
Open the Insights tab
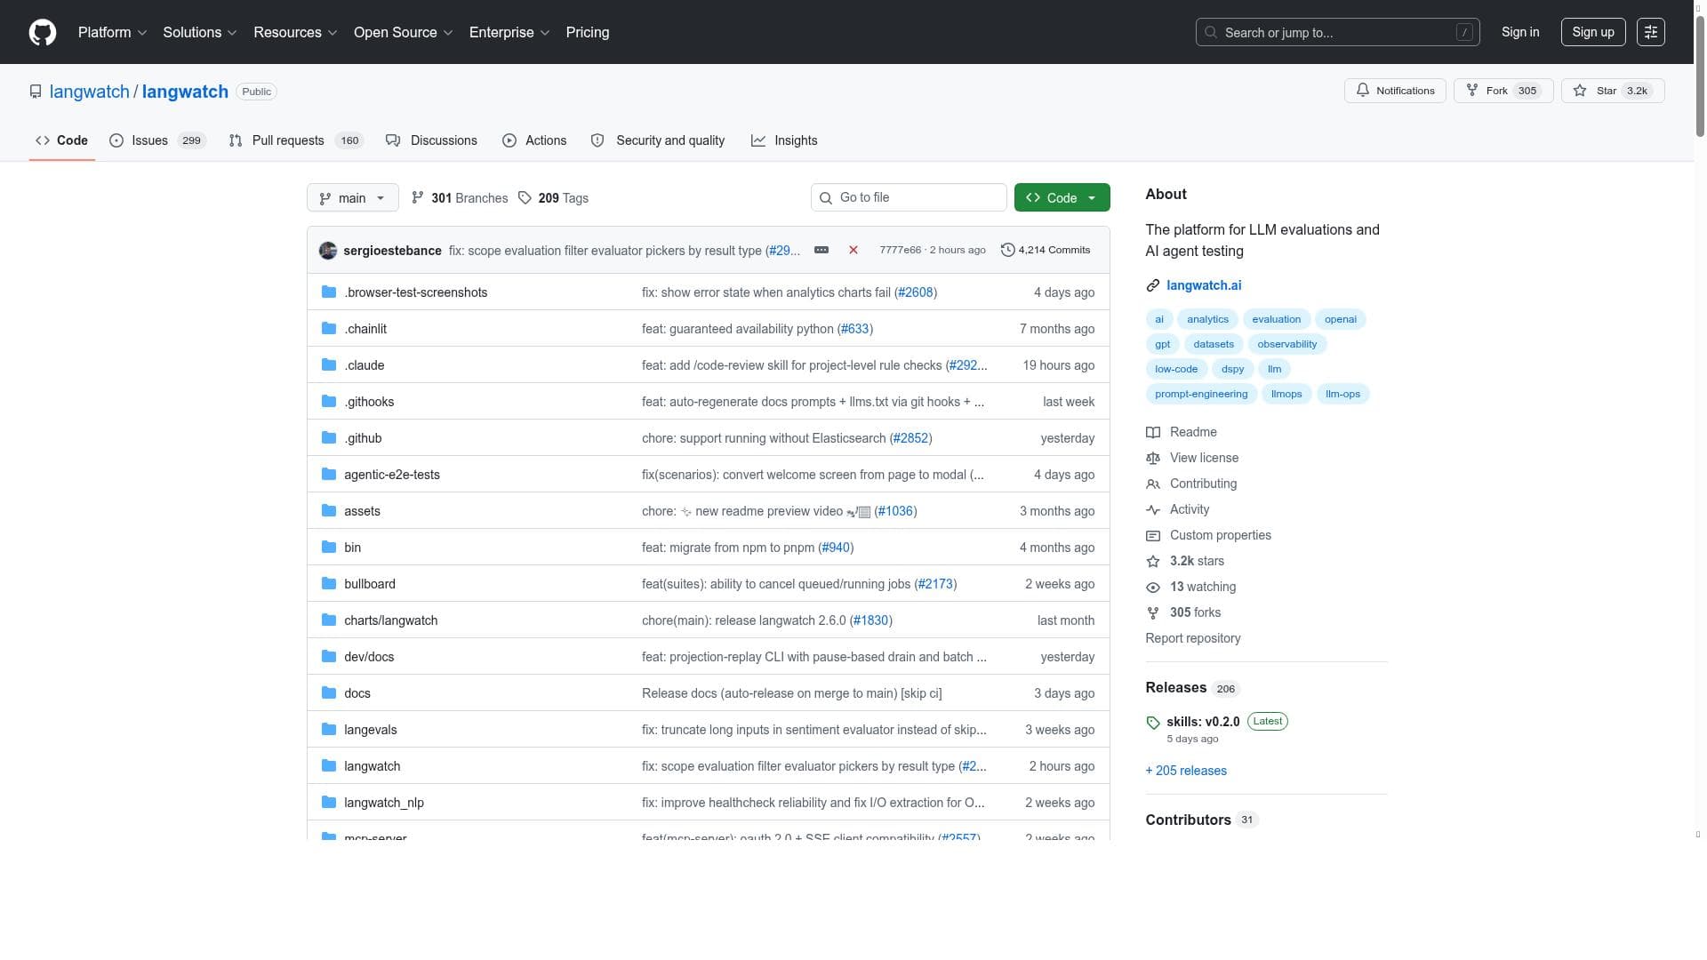(794, 140)
